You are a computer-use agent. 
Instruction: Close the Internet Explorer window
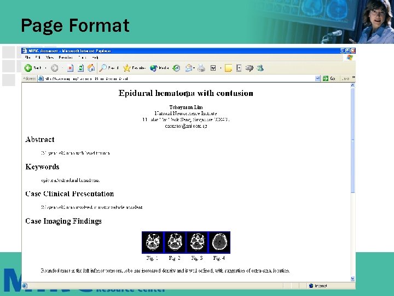click(x=353, y=50)
